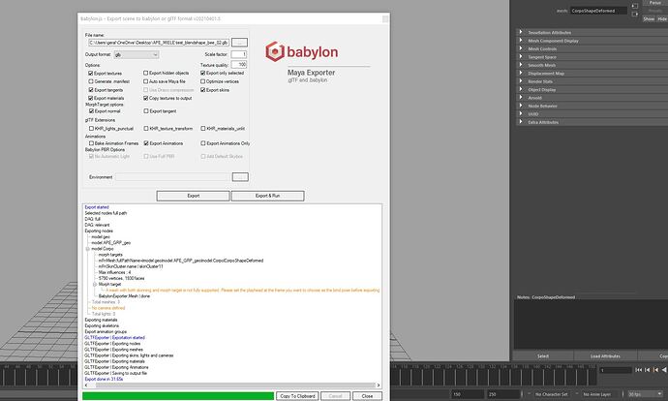The width and height of the screenshot is (668, 401).
Task: Expand the Smooth Mesh section
Action: pyautogui.click(x=521, y=65)
